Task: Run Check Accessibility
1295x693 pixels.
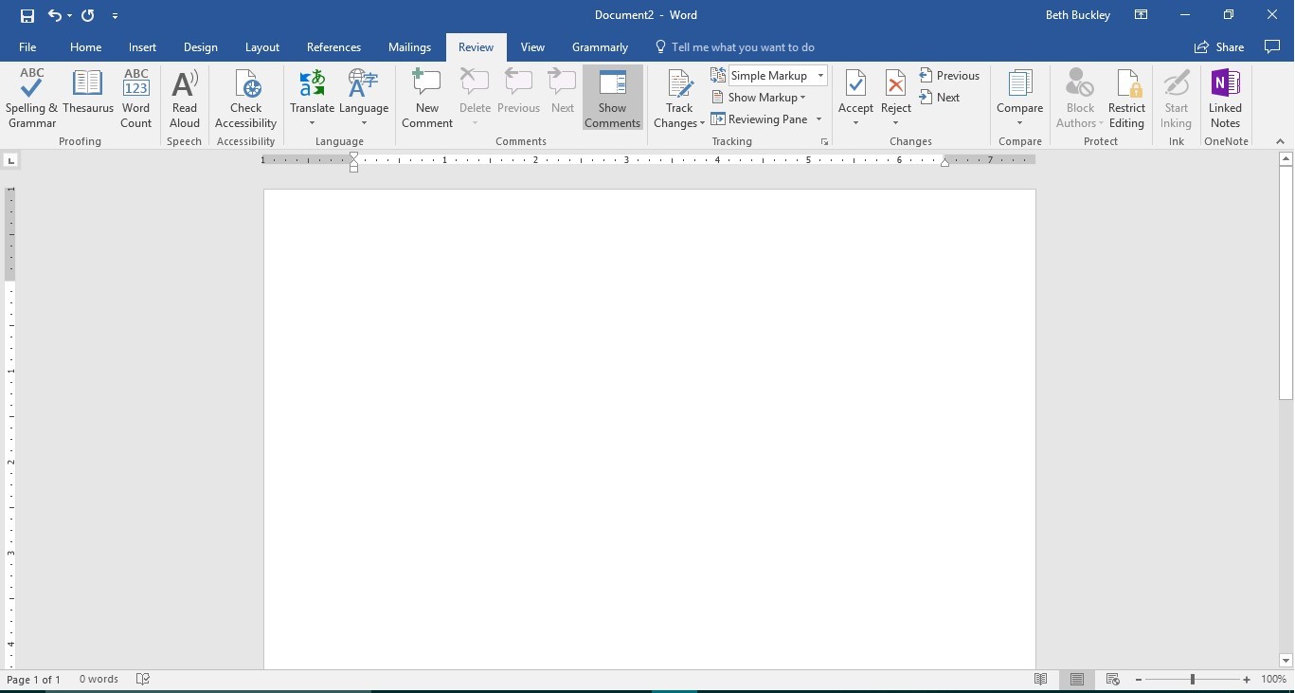Action: [245, 99]
